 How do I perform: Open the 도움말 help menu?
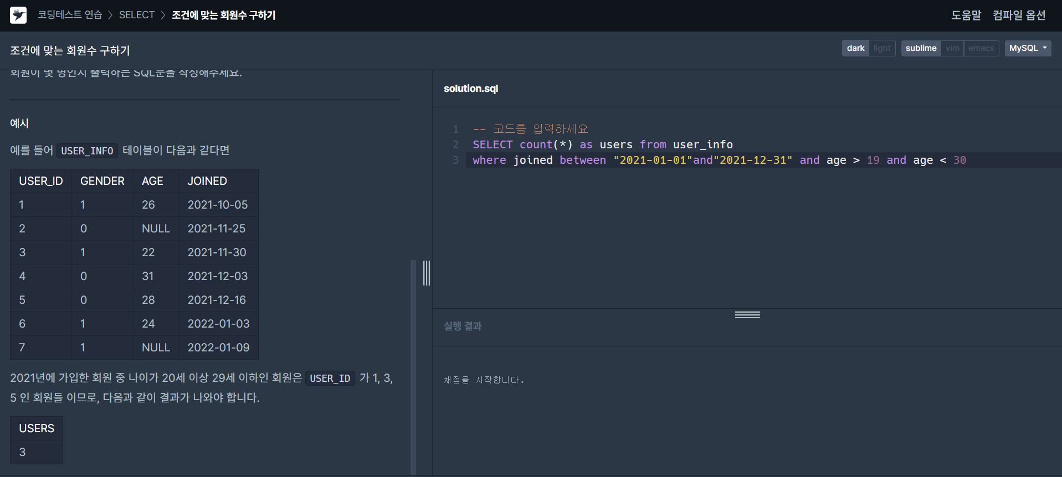[966, 15]
